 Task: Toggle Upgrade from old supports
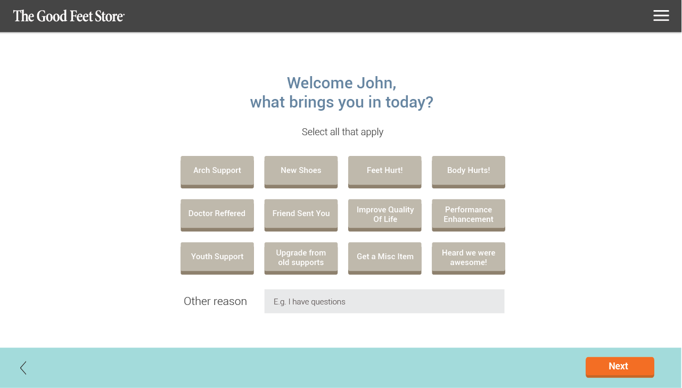[301, 258]
